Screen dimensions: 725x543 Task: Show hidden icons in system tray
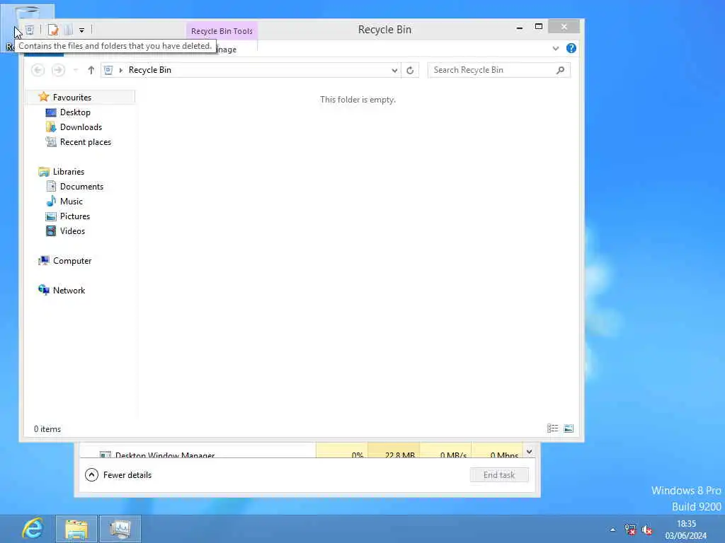612,530
